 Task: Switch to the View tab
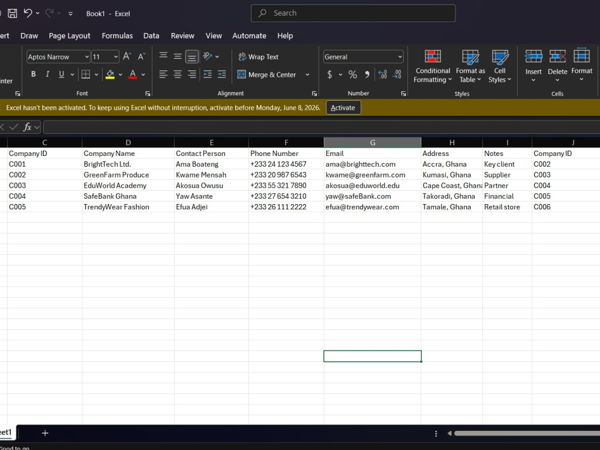point(214,35)
